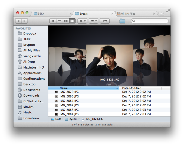Click the All My Files sidebar icon
The height and width of the screenshot is (146, 184).
coord(19,50)
